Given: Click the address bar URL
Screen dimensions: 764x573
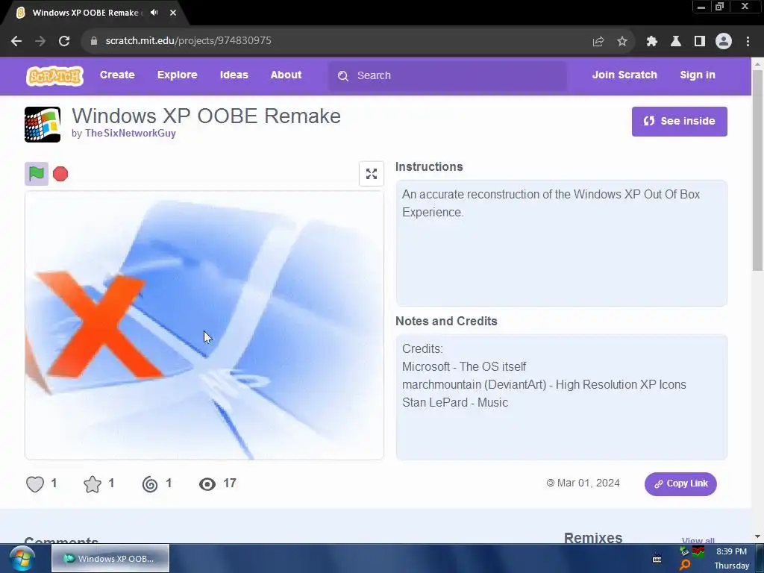Looking at the screenshot, I should [x=189, y=40].
